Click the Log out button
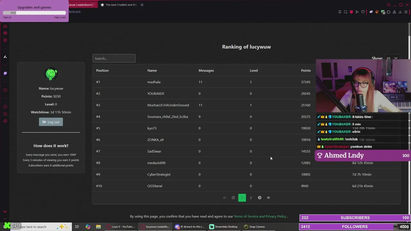 (x=51, y=122)
